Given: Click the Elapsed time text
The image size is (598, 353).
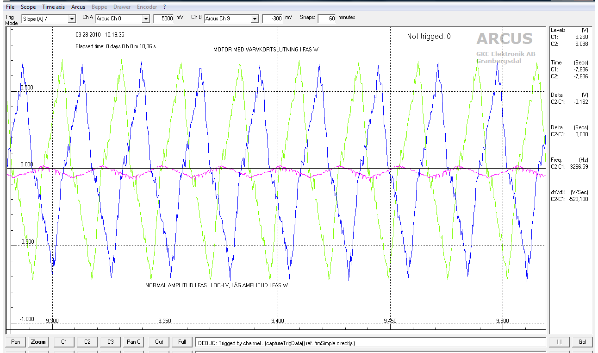Looking at the screenshot, I should [x=116, y=46].
